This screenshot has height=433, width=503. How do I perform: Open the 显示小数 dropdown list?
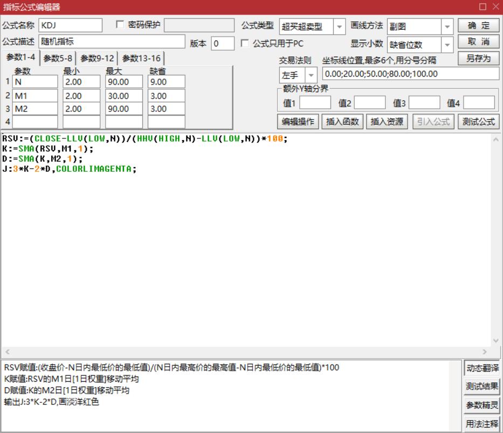pyautogui.click(x=447, y=45)
